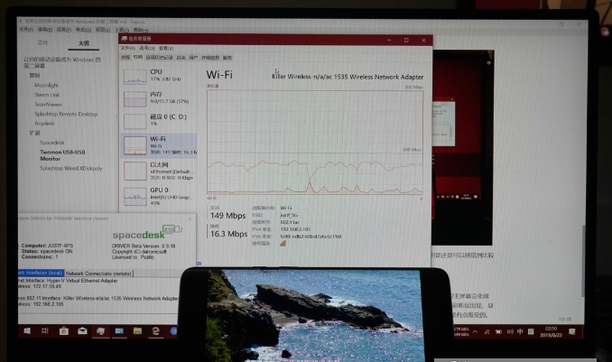
Task: Switch to Task Manager 详细信息 tab
Action: pyautogui.click(x=210, y=58)
